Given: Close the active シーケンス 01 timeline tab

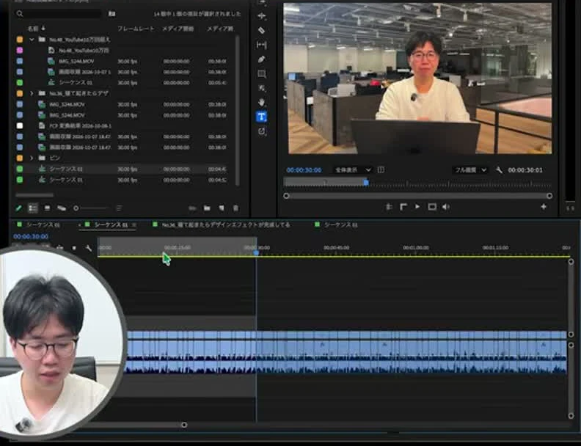Looking at the screenshot, I should 80,225.
